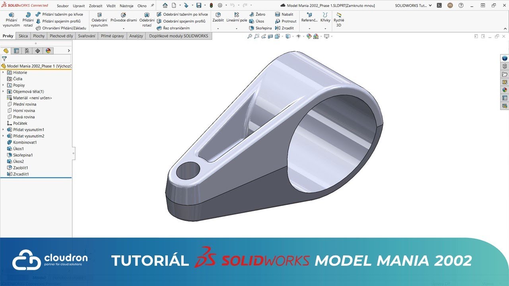Select the Protnout intersect tool
Image resolution: width=509 pixels, height=286 pixels.
click(286, 21)
